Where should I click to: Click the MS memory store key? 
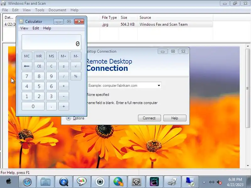51,56
